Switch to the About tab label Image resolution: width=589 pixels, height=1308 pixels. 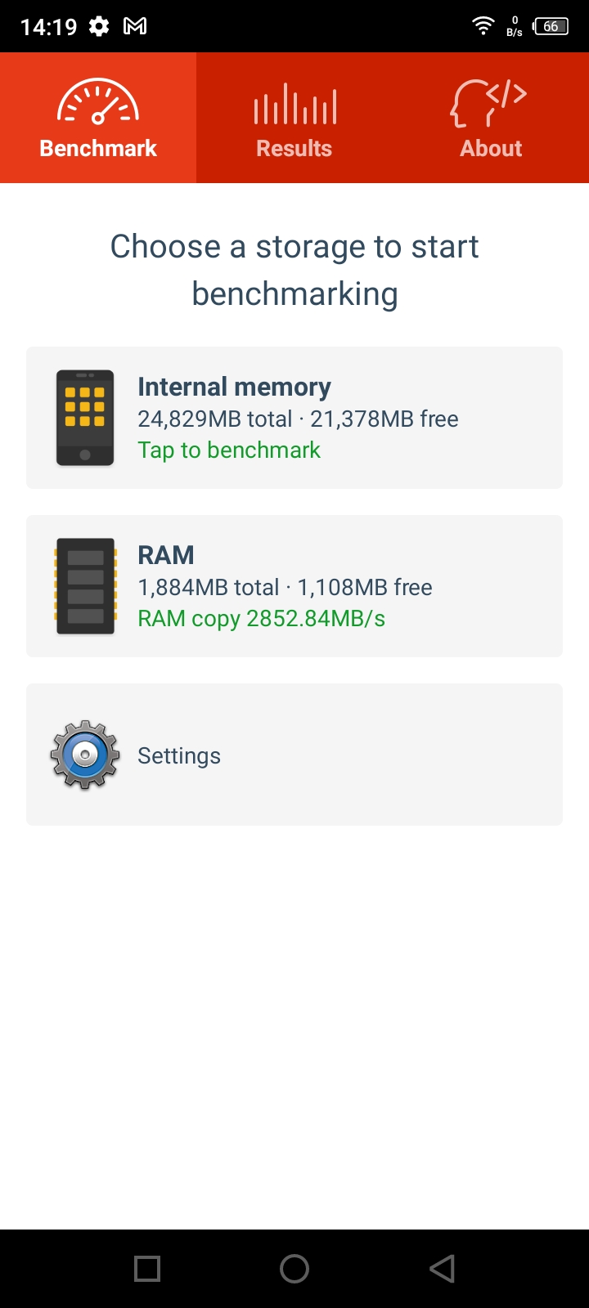tap(491, 149)
